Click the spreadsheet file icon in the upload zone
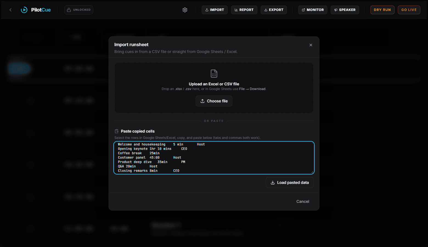Viewport: 428px width, 247px height. (x=214, y=74)
